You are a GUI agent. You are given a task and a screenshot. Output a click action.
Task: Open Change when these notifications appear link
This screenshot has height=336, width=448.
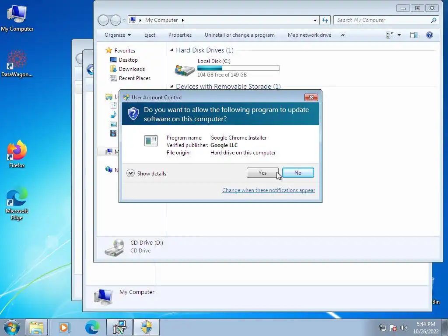[269, 190]
